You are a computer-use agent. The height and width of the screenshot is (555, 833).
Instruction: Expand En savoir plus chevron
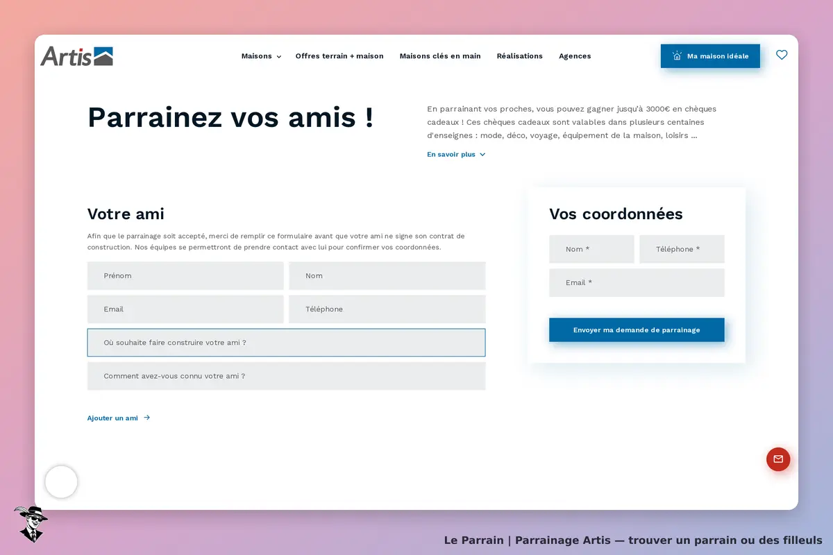click(482, 155)
